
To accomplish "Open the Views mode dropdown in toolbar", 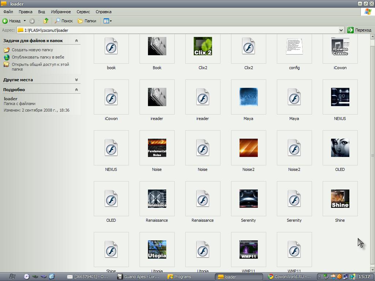I will pos(107,21).
